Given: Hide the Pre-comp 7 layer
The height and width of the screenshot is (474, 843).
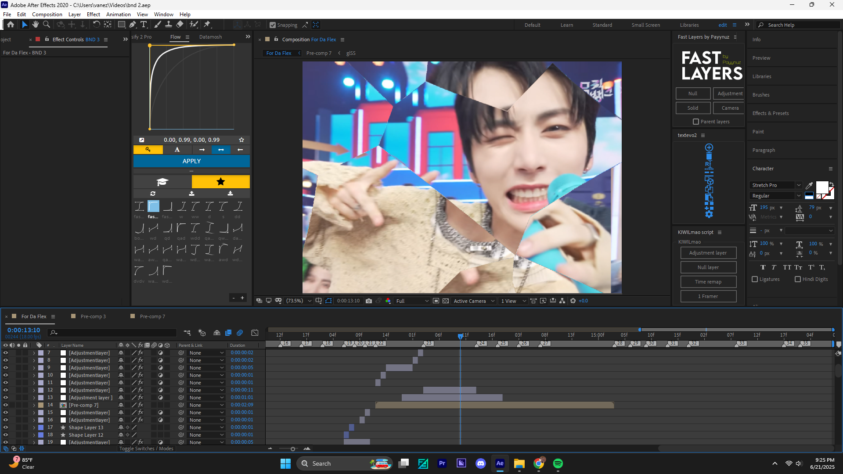Looking at the screenshot, I should tap(6, 405).
